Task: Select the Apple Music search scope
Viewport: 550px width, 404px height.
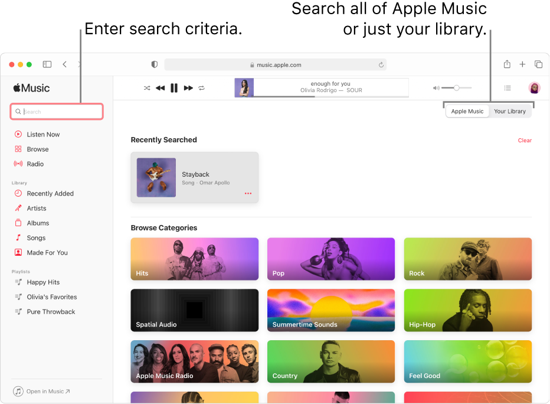Action: (467, 111)
